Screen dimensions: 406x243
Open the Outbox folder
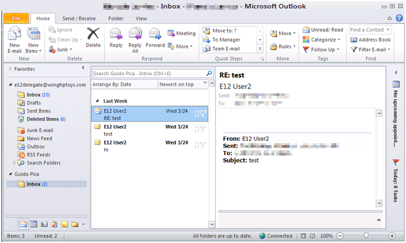point(31,146)
